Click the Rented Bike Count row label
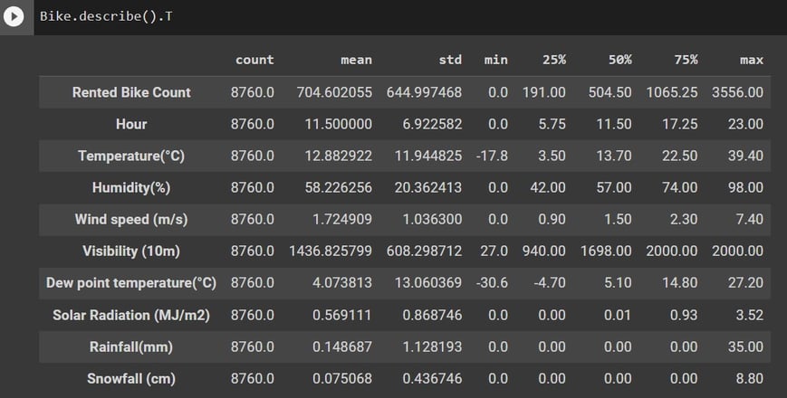Viewport: 787px width, 398px height. (131, 92)
